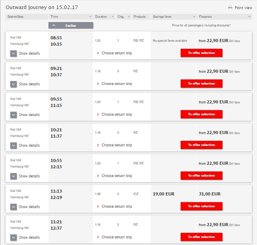Click the red arrow beside the 08:55 return trip

pos(98,53)
